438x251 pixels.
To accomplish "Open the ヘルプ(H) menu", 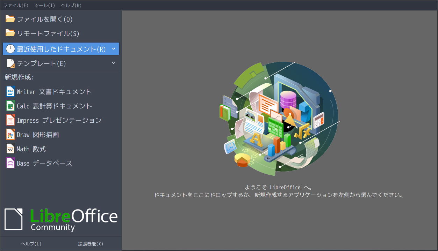I will (x=71, y=5).
